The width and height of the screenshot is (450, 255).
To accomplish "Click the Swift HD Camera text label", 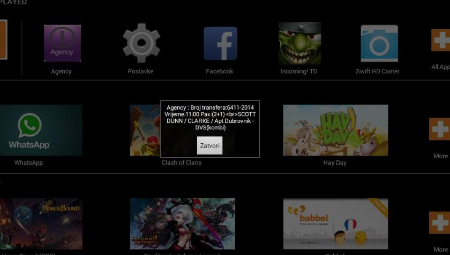I will tap(377, 71).
